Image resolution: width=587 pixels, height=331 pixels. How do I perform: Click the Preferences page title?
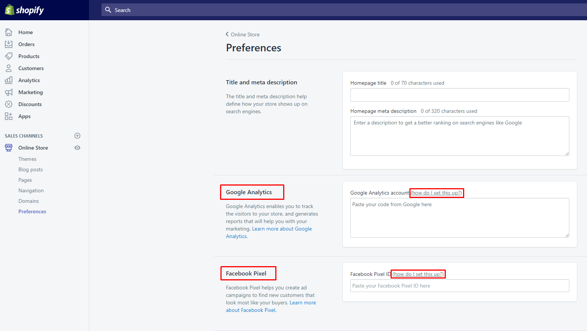tap(254, 48)
